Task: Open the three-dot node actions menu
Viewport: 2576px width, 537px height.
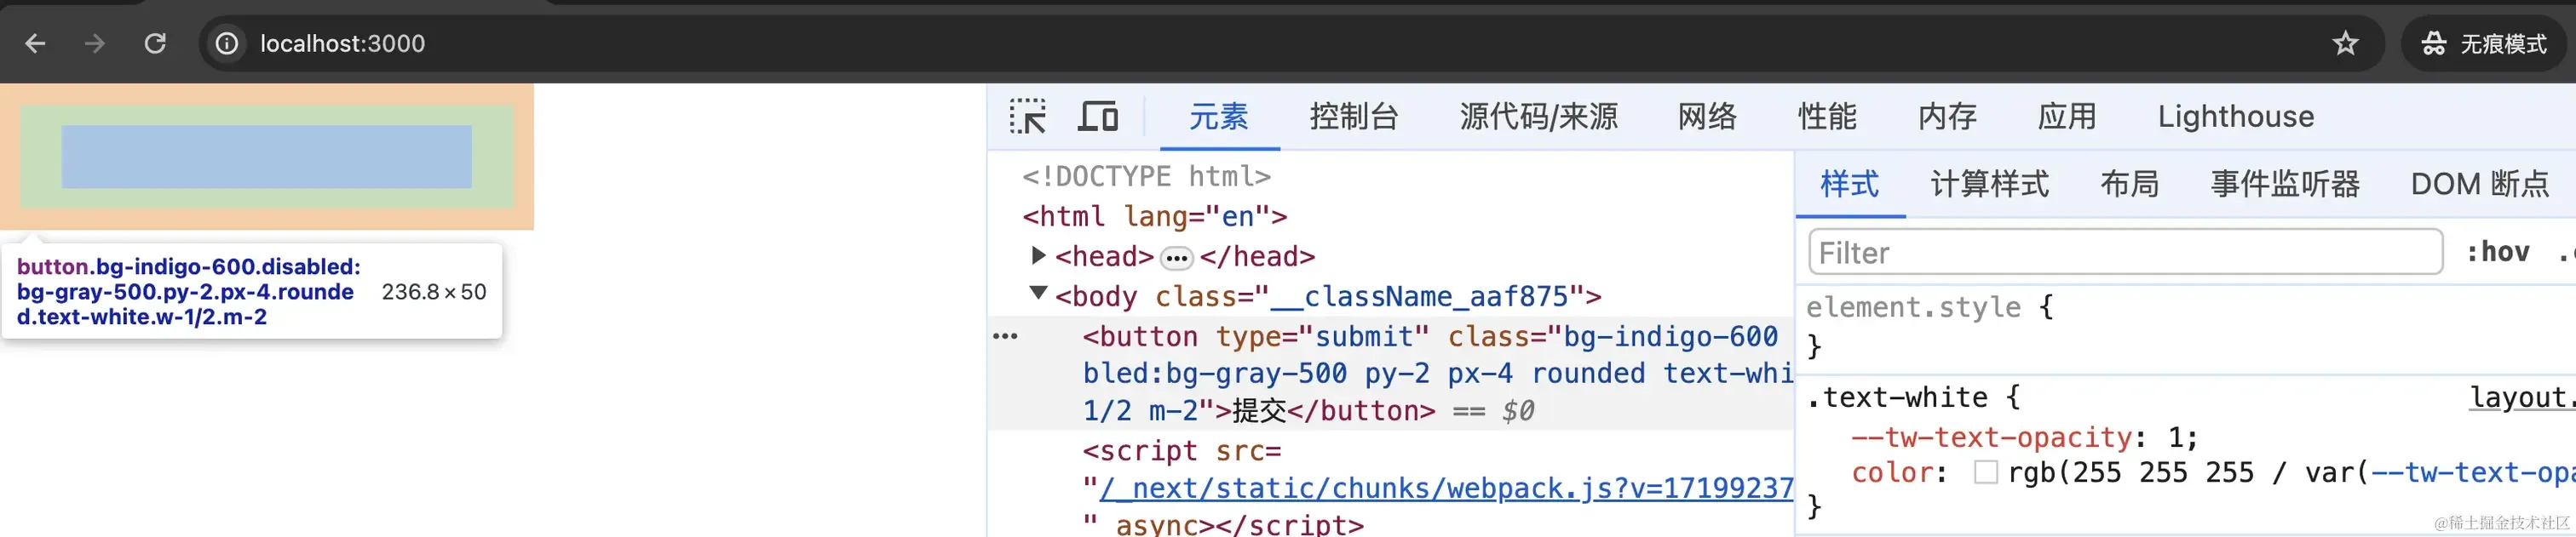Action: [x=1005, y=336]
